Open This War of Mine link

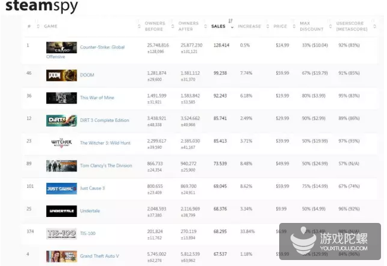coord(97,97)
